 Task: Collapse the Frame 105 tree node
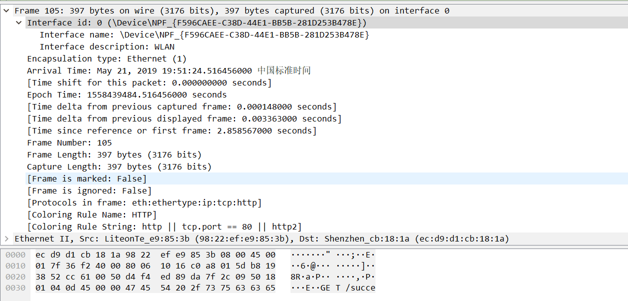tap(5, 10)
